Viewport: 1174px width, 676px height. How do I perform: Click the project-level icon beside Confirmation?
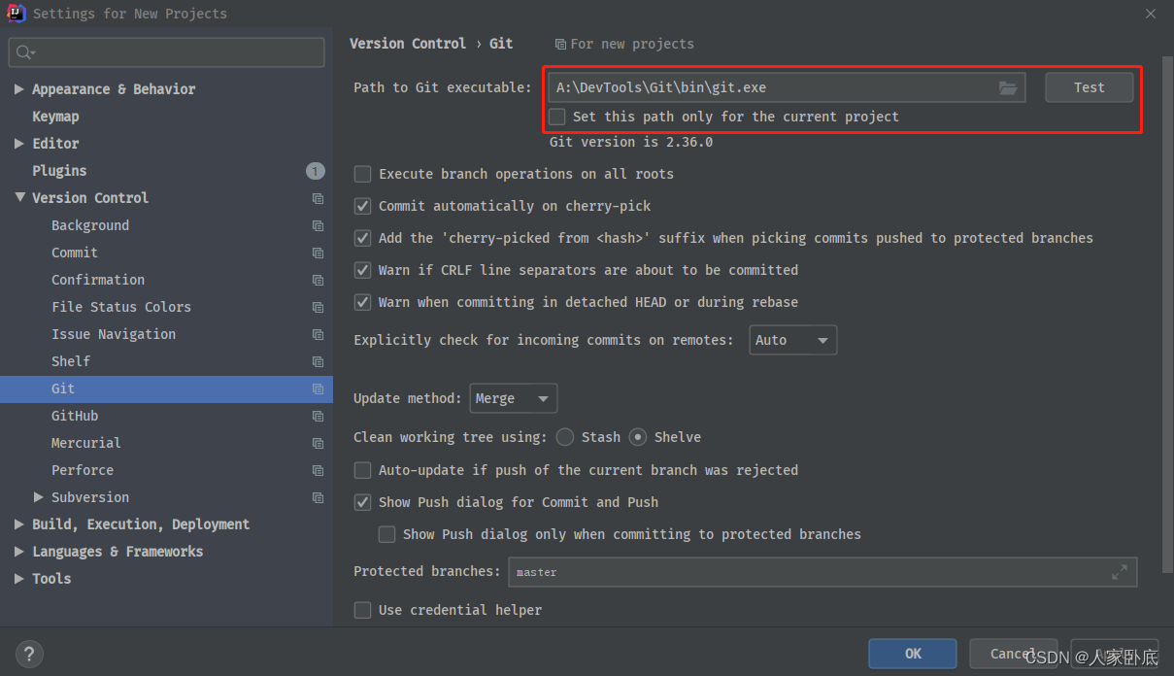tap(318, 280)
